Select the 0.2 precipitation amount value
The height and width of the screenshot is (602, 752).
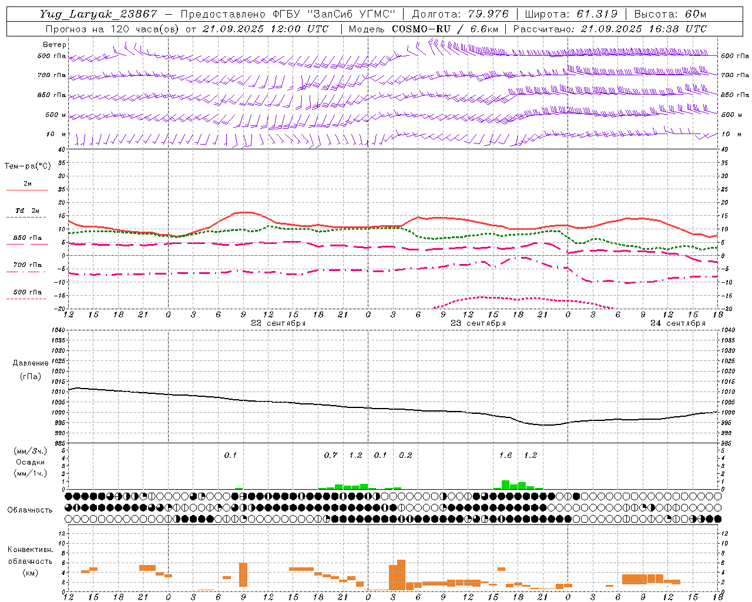pyautogui.click(x=405, y=455)
